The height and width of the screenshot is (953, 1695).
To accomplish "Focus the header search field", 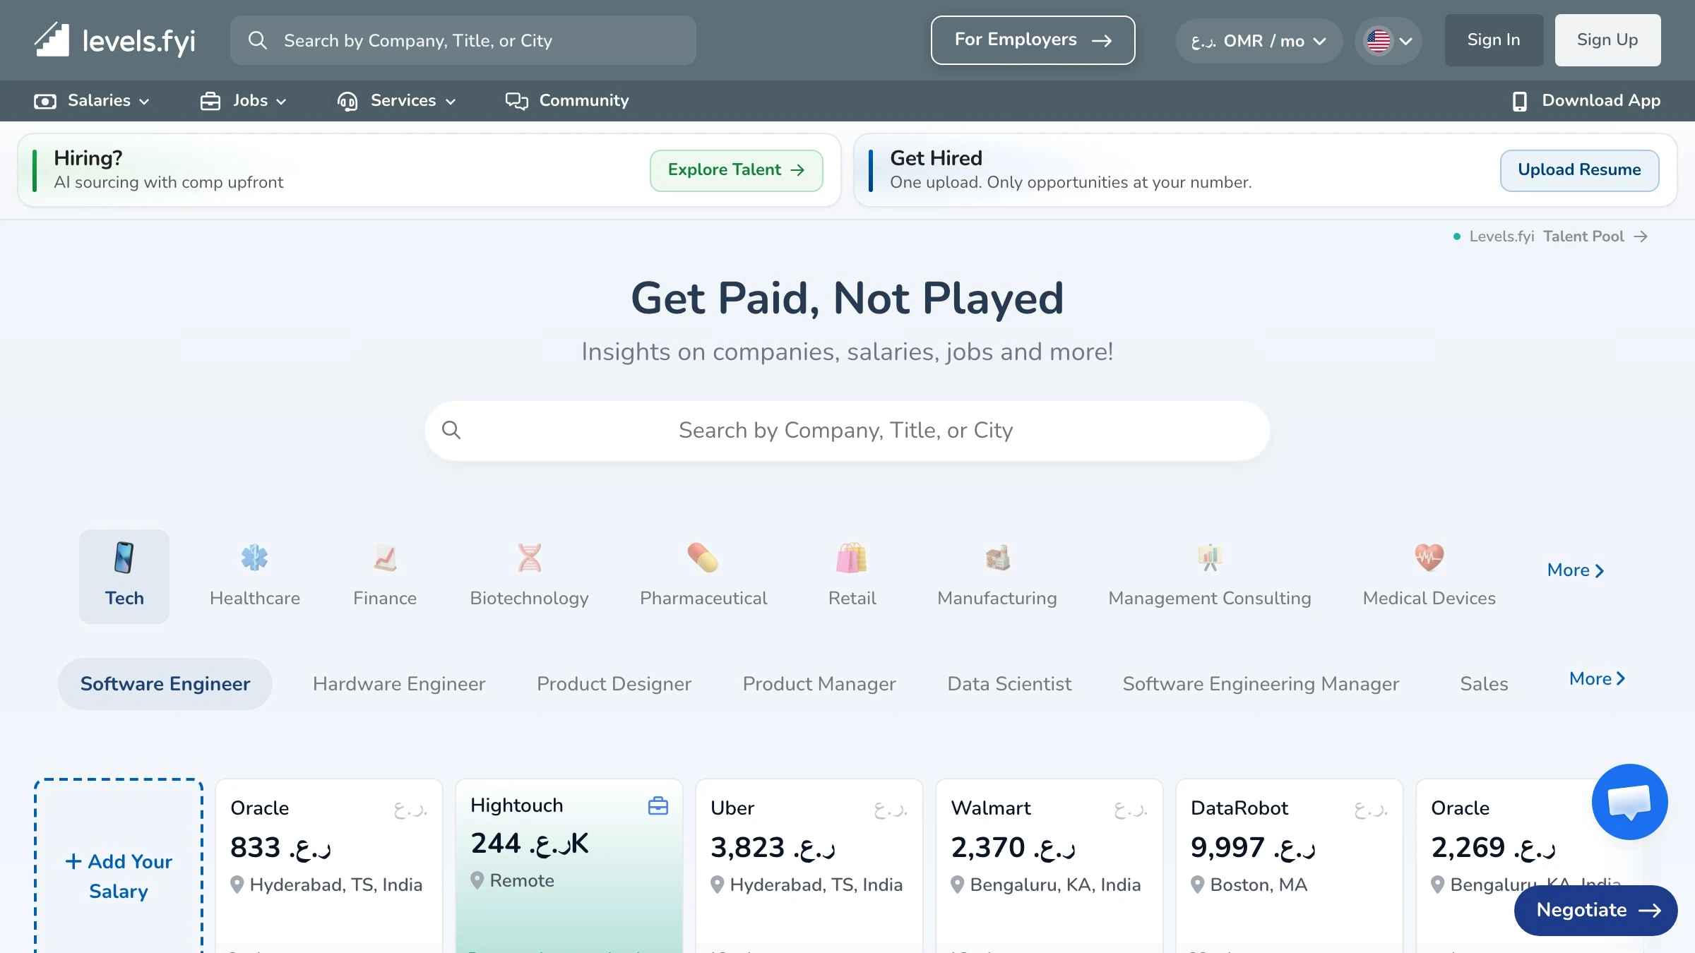I will 463,40.
